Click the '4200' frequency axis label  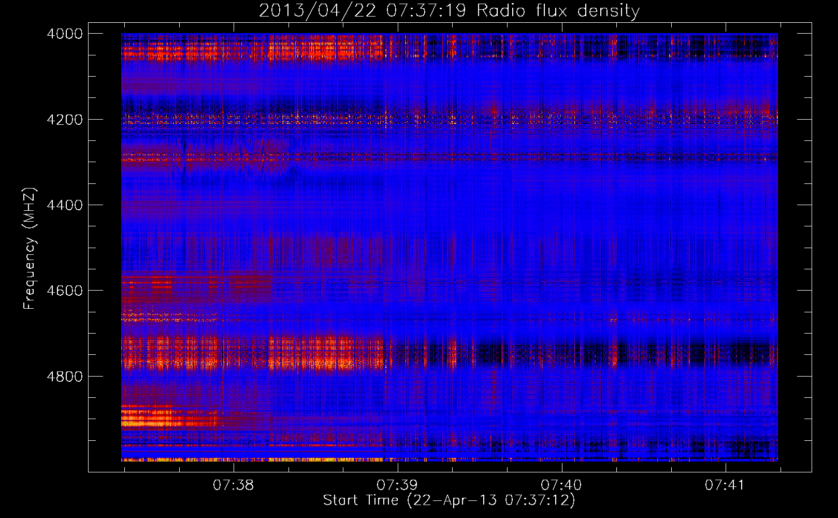(x=65, y=120)
